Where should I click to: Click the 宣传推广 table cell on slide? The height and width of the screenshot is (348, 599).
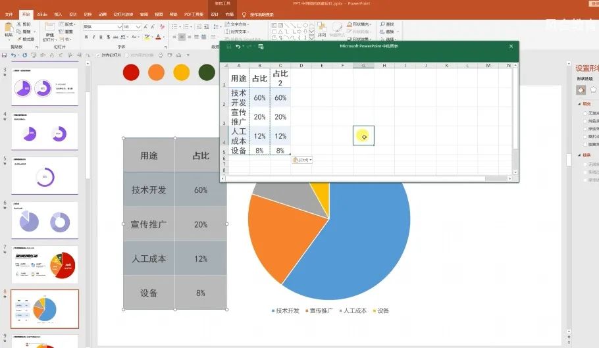pos(149,224)
